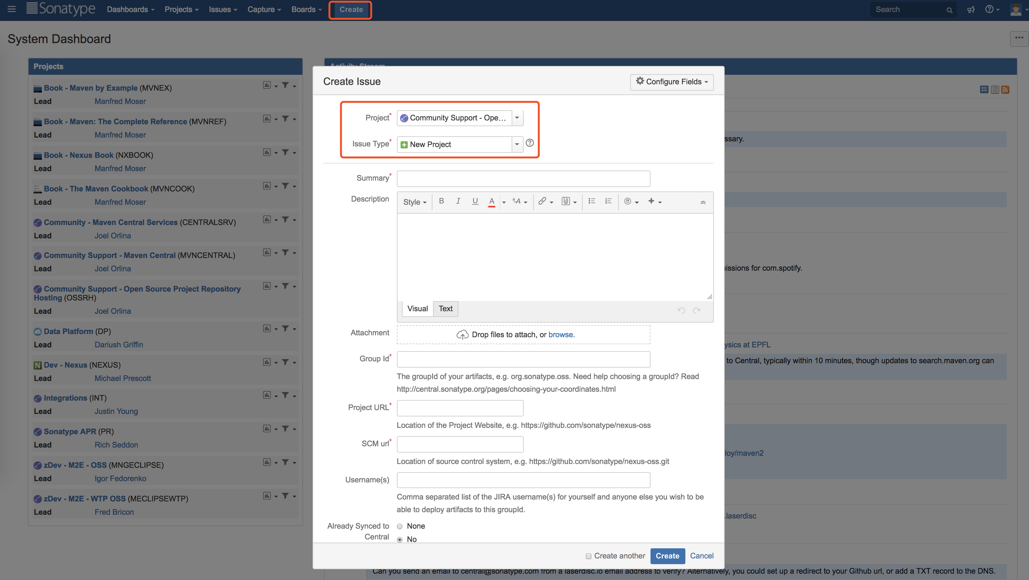This screenshot has width=1029, height=580.
Task: Click the dashboard more-options ellipsis button
Action: 1019,38
